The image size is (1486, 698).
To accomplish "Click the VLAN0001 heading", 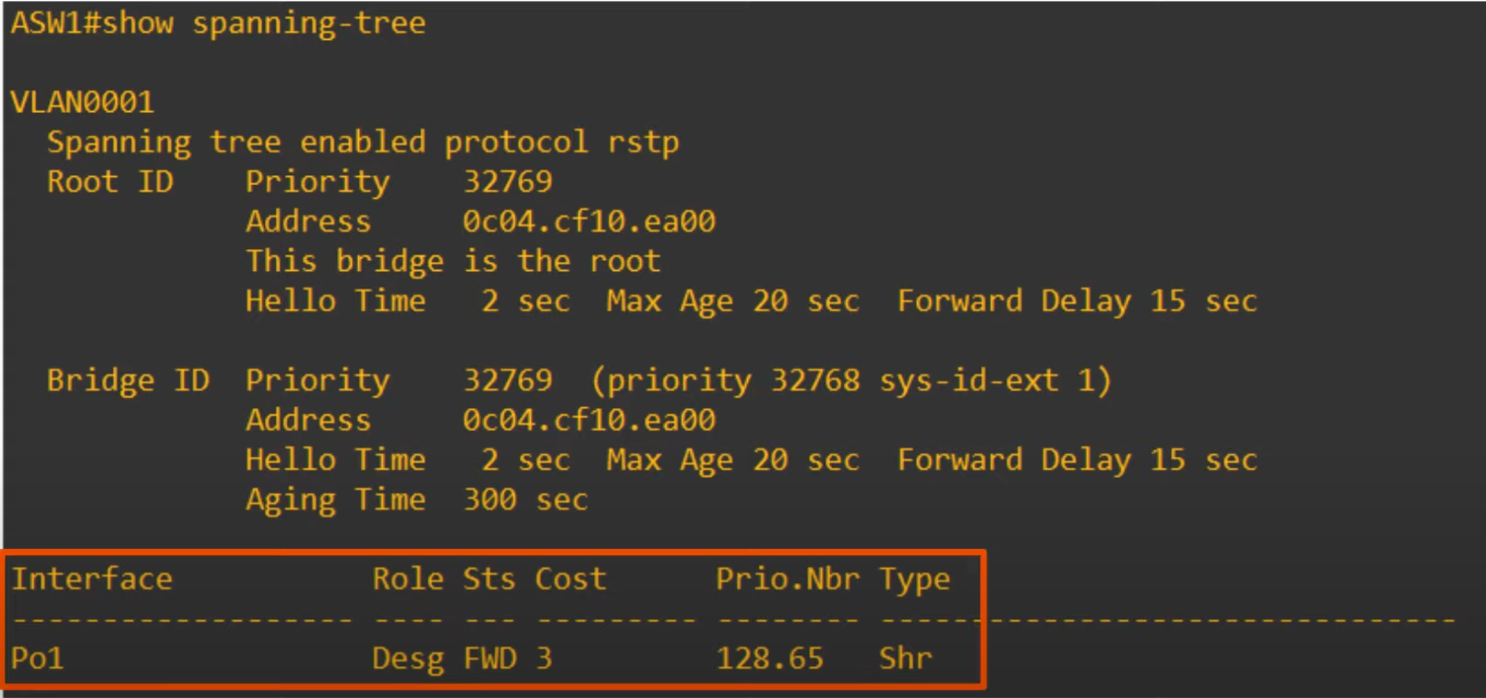I will pos(82,103).
